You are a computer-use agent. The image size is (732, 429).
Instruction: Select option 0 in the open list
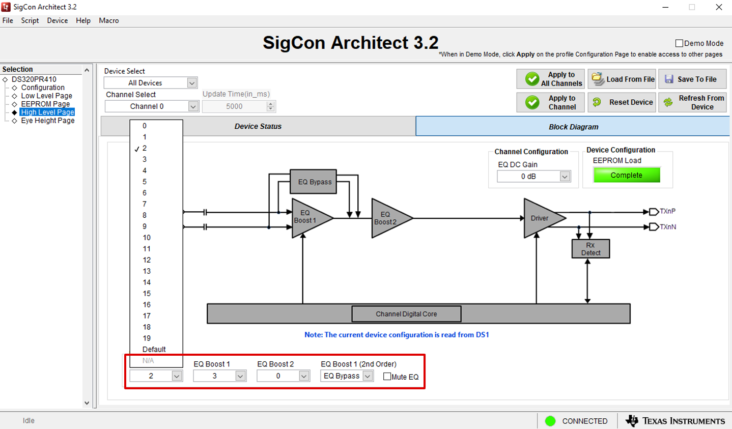click(x=156, y=126)
